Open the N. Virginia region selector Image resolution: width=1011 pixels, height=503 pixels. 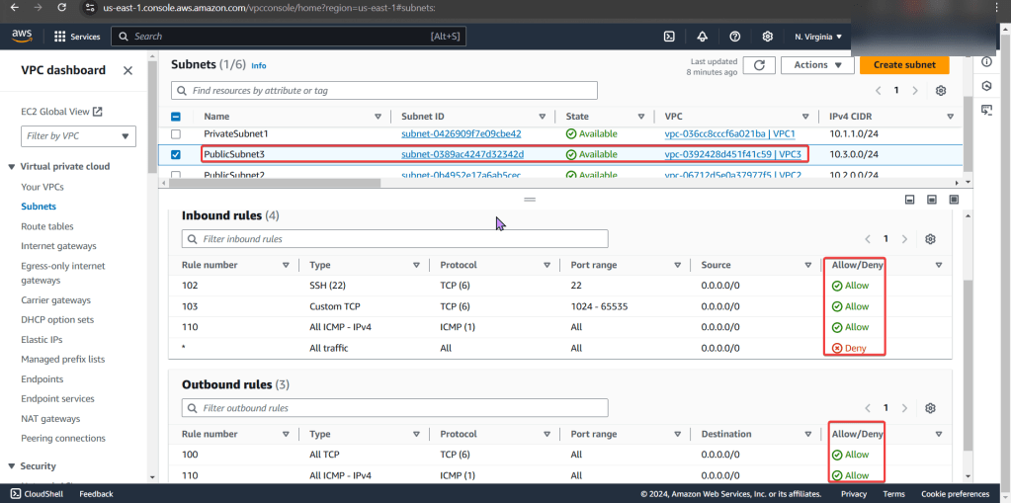pyautogui.click(x=817, y=37)
